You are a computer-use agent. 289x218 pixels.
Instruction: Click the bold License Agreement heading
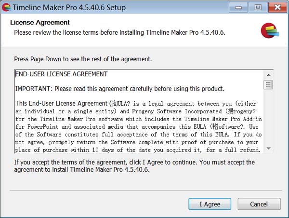pyautogui.click(x=40, y=23)
